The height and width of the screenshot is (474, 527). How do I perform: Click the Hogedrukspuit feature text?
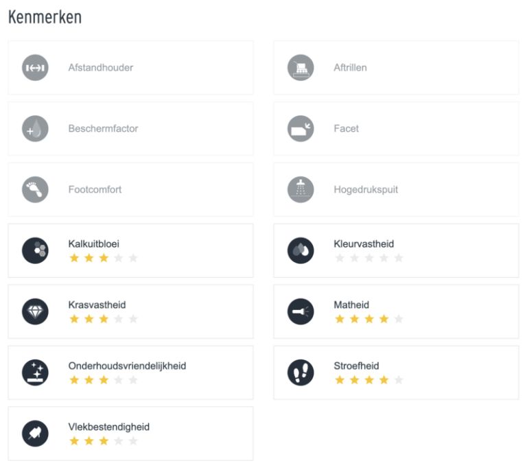coord(366,189)
